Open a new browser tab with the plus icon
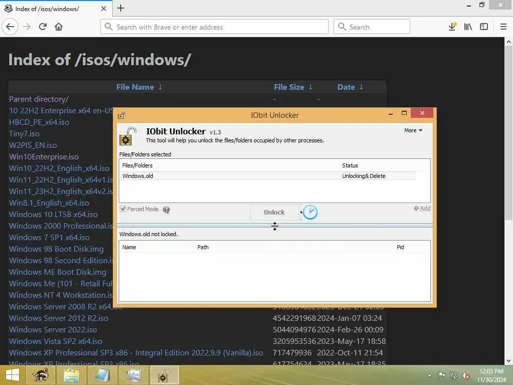The image size is (513, 385). coord(121,8)
